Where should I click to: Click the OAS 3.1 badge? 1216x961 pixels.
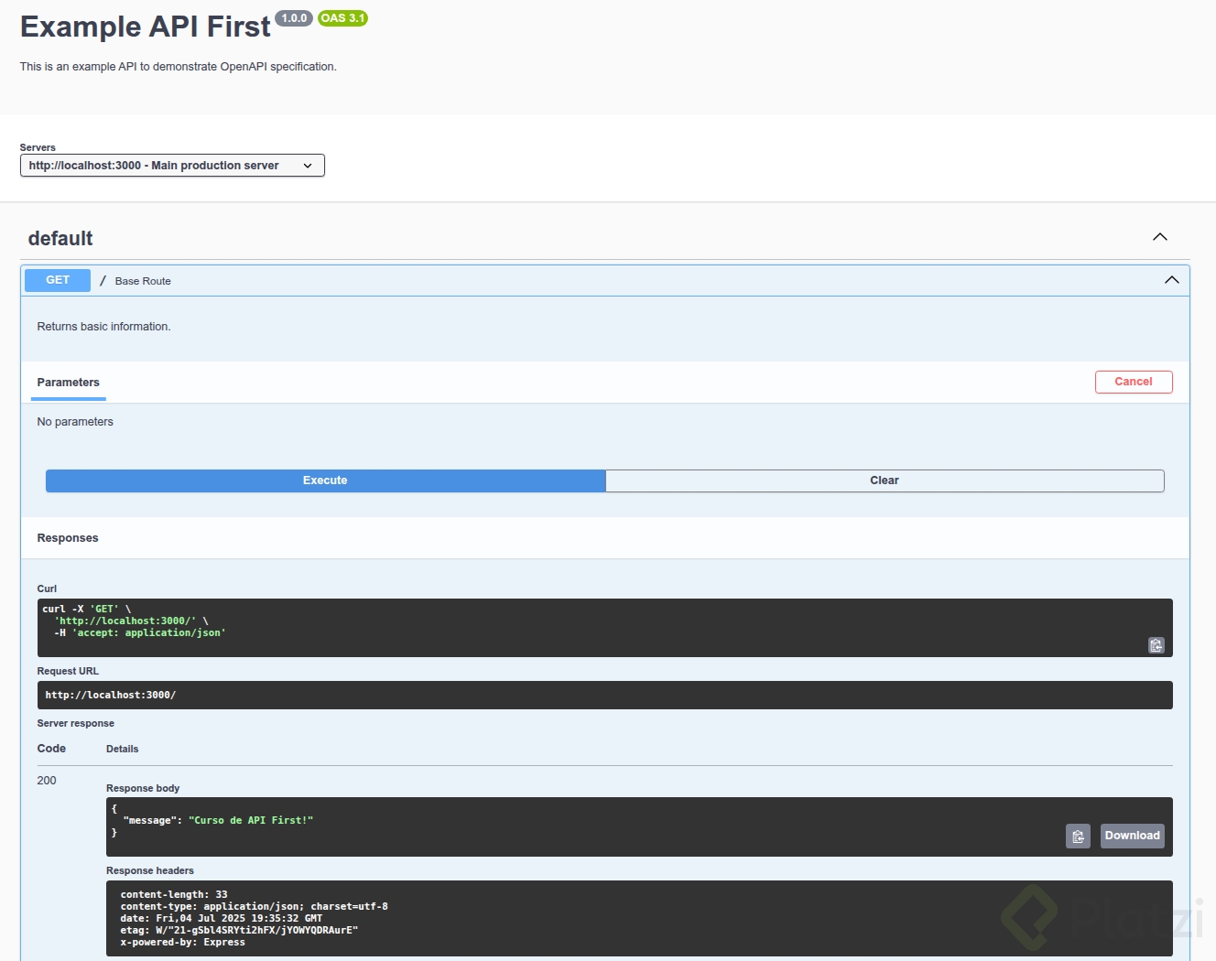pos(342,18)
